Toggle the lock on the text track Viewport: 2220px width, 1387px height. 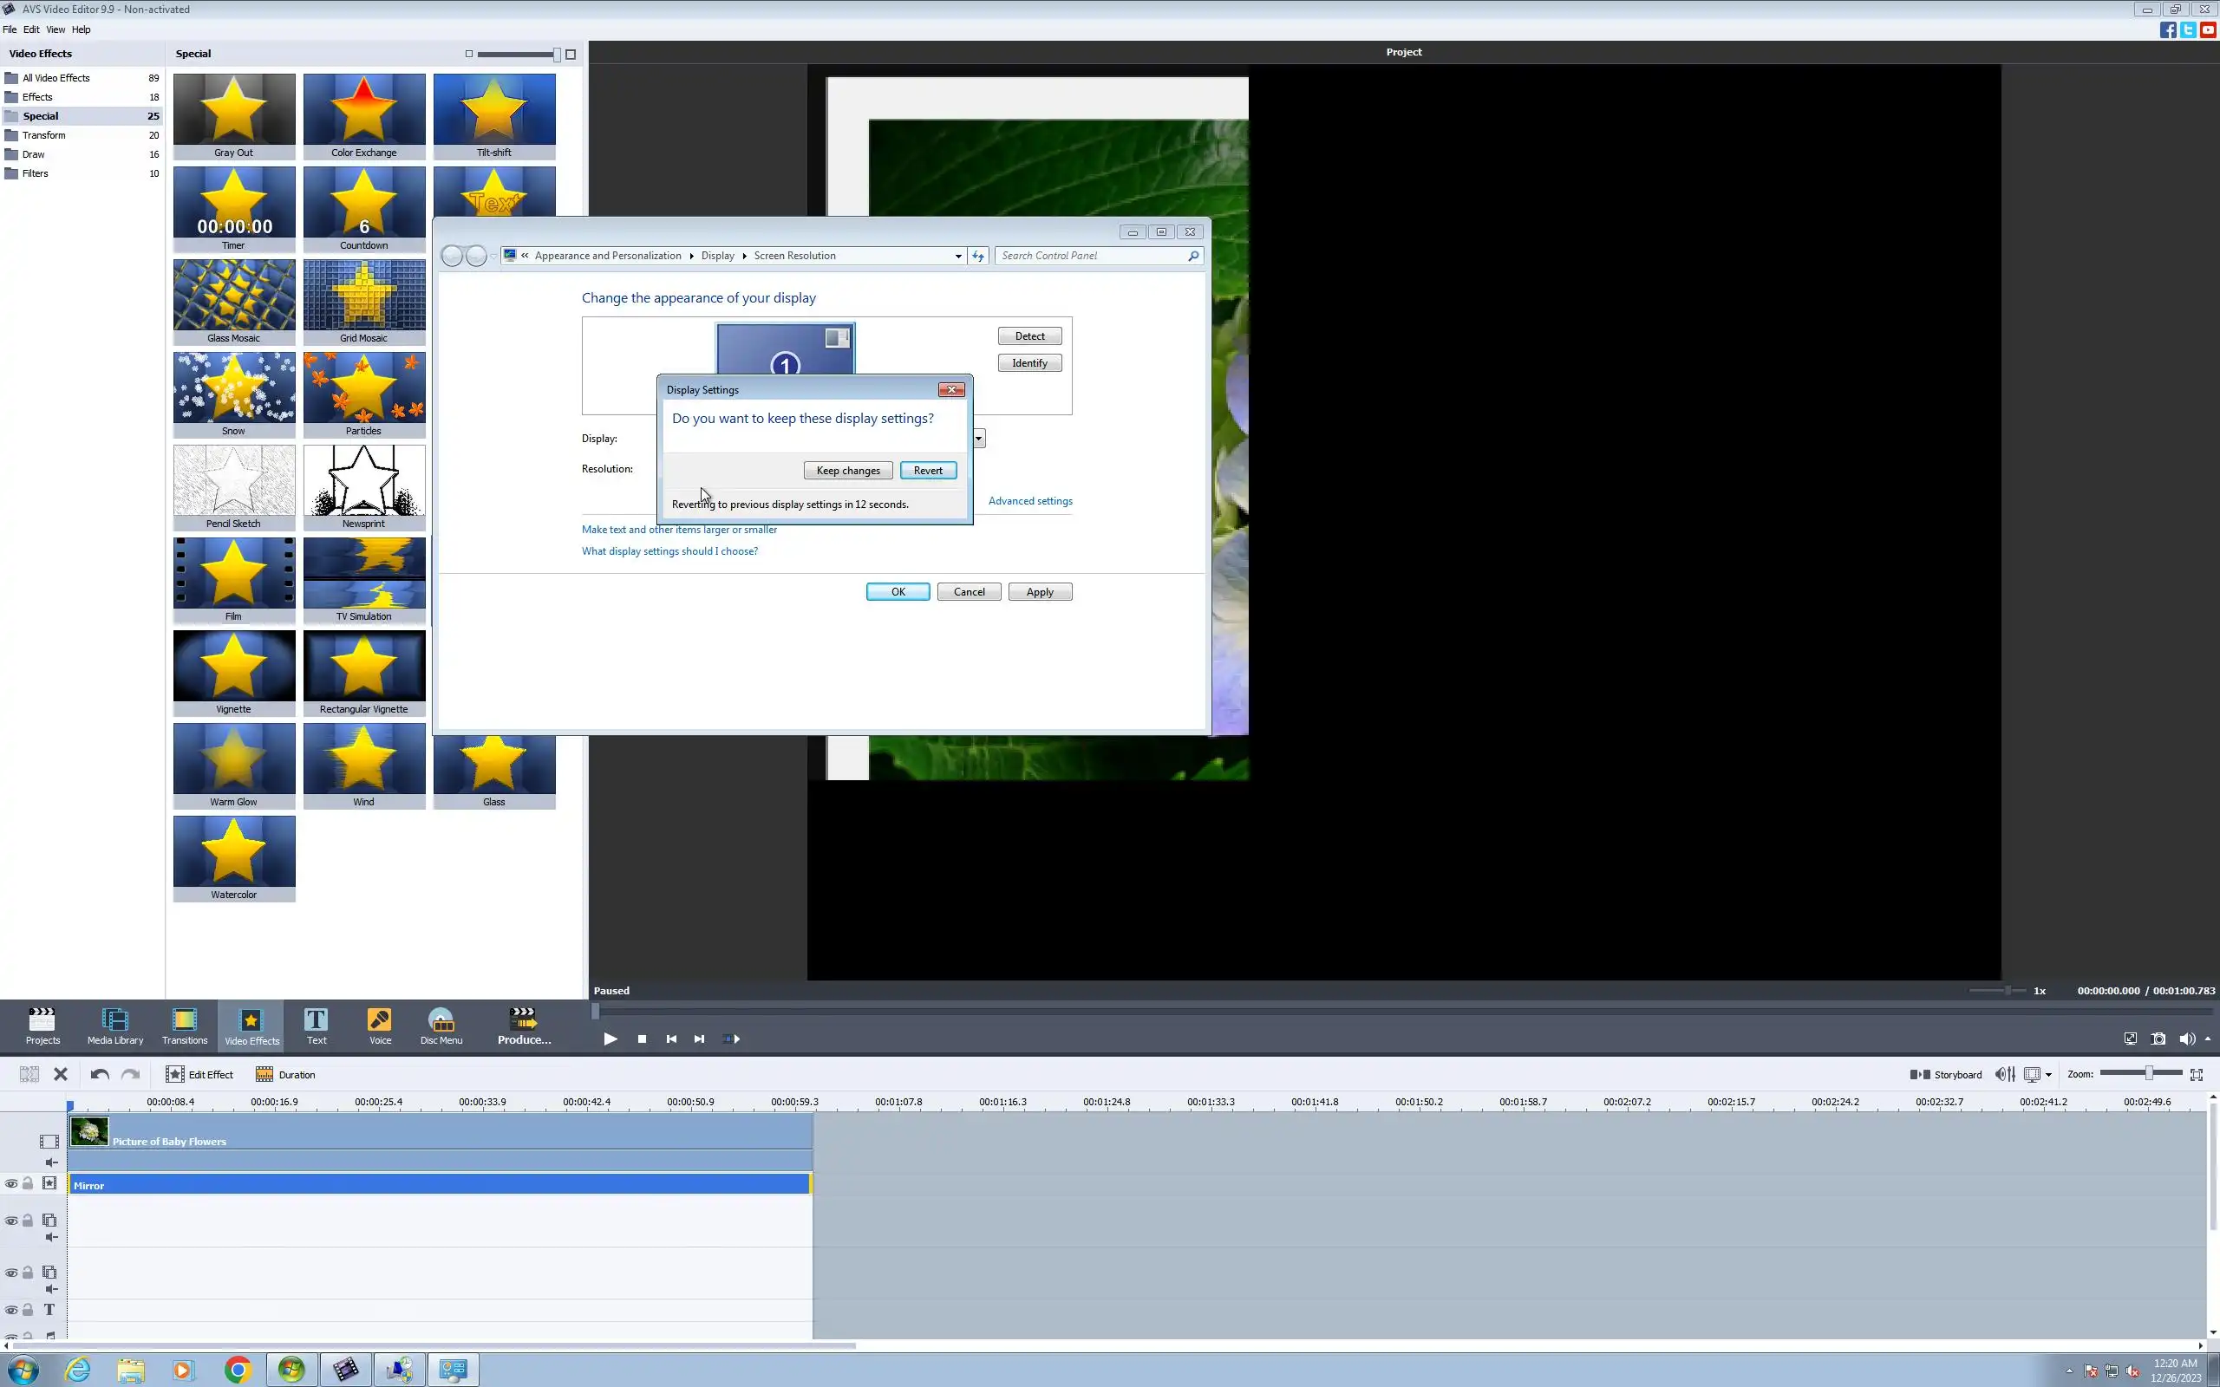tap(28, 1309)
